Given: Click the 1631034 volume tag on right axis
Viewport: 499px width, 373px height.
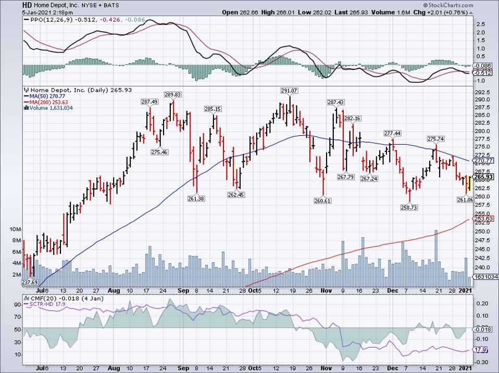Looking at the screenshot, I should click(x=486, y=277).
